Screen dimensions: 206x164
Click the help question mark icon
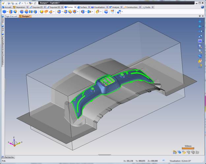tap(200, 66)
